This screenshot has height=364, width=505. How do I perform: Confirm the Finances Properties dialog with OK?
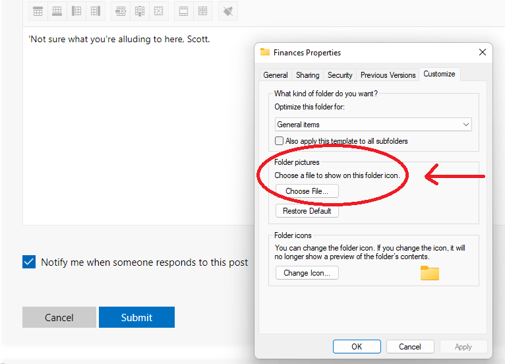point(357,347)
